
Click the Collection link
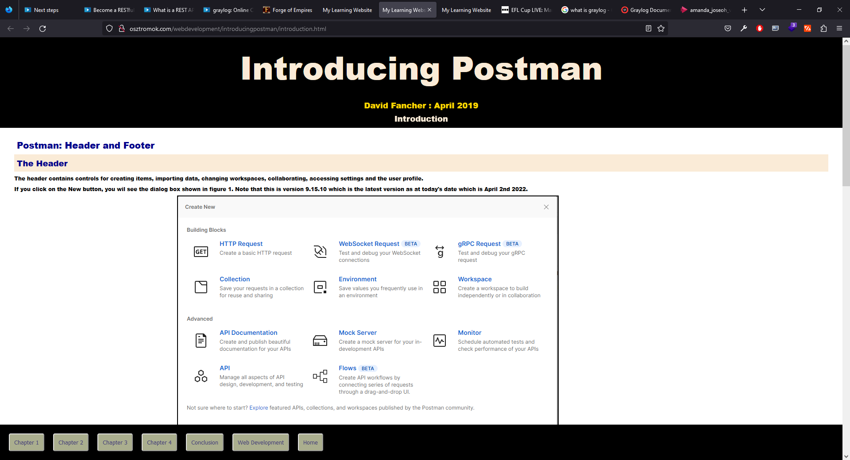pyautogui.click(x=235, y=279)
